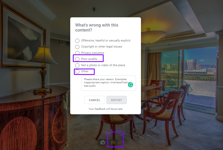Submit with the REPORT button

tap(116, 100)
